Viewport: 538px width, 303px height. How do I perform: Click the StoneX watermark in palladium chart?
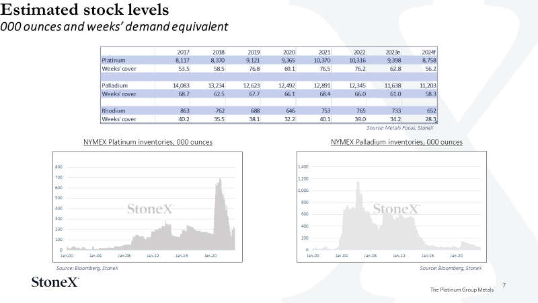tap(396, 209)
